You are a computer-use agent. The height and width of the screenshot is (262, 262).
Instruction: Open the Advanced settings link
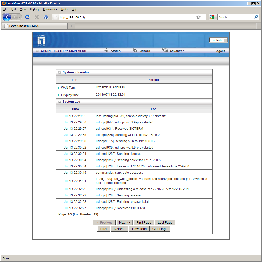pos(177,51)
